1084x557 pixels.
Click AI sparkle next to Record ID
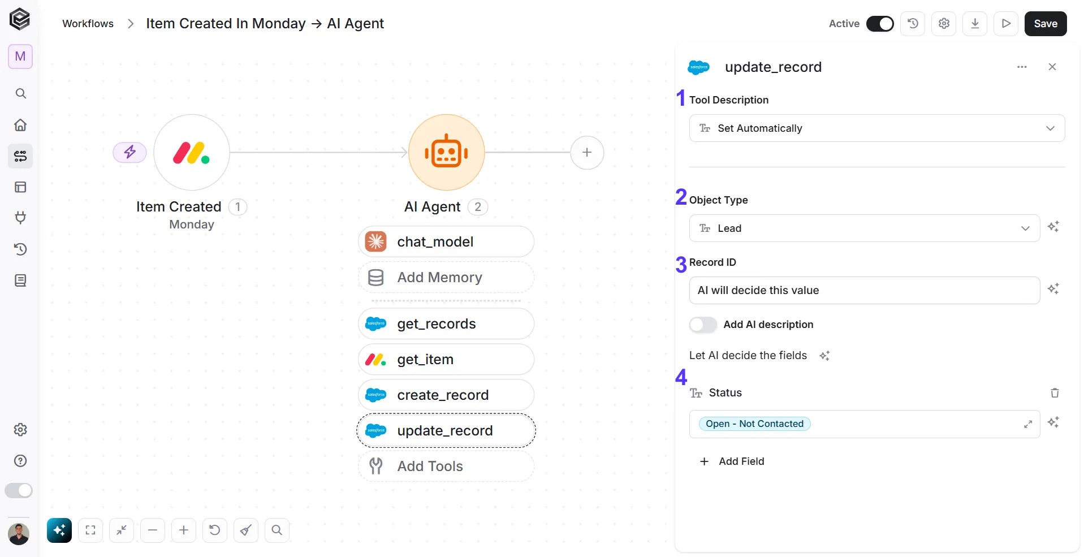click(x=1053, y=289)
